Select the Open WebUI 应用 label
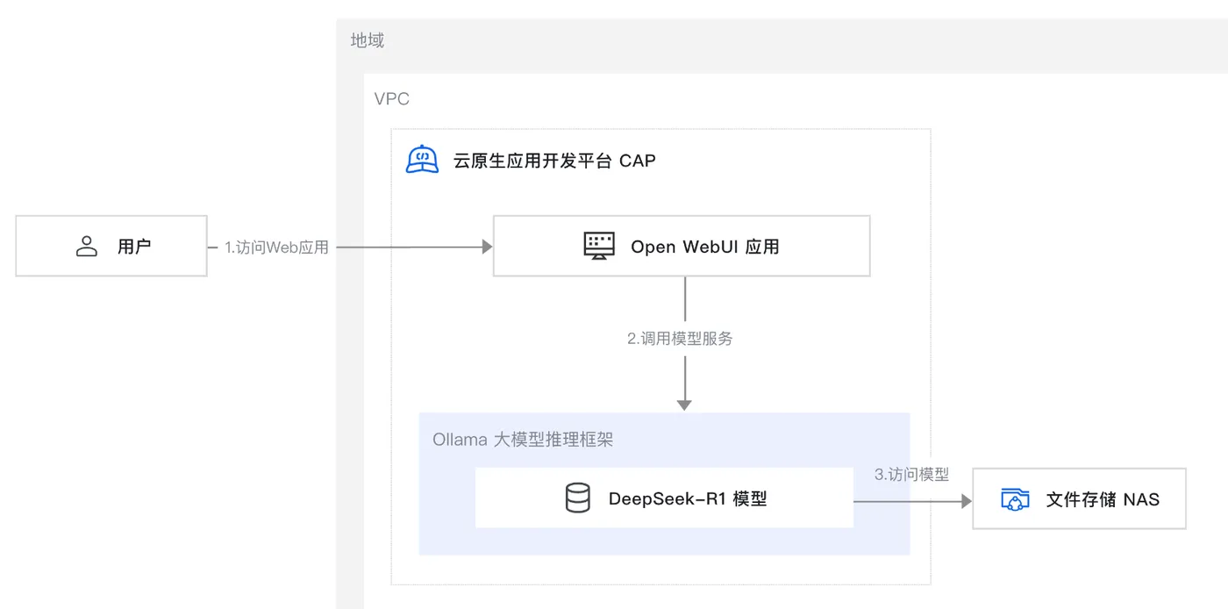 click(705, 247)
